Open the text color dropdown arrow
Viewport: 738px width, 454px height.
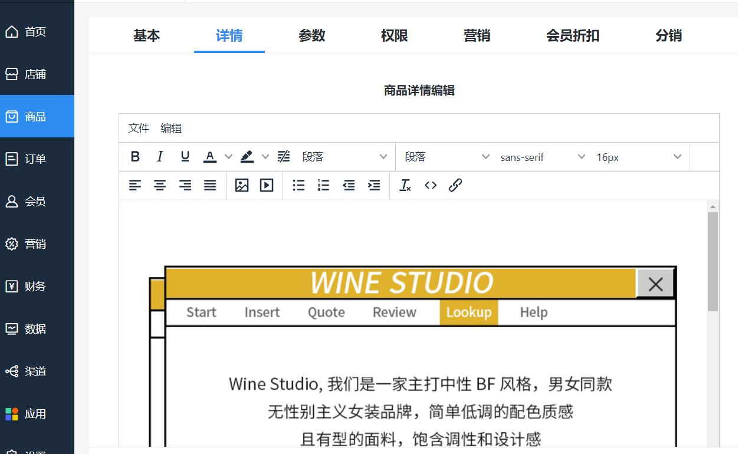(x=228, y=157)
